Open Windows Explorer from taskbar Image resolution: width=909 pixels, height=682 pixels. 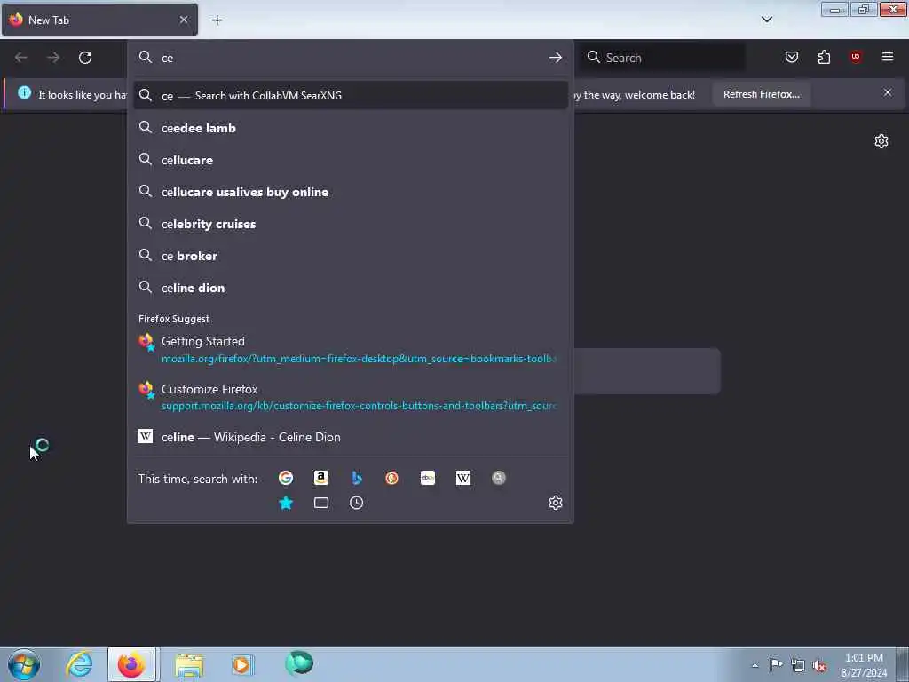[189, 664]
